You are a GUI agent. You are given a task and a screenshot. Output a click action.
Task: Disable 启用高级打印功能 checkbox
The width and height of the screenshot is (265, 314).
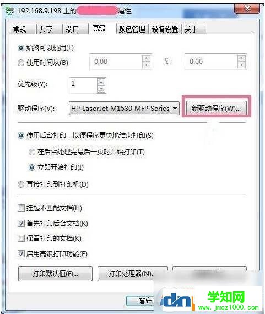21,254
